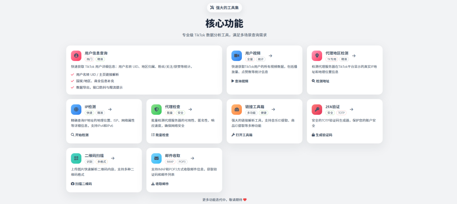This screenshot has width=457, height=204.
Task: Click the TOTP tag under 2FA验证
Action: (x=341, y=113)
